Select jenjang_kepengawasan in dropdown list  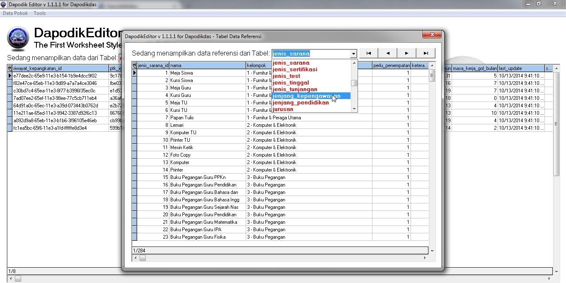[x=311, y=96]
